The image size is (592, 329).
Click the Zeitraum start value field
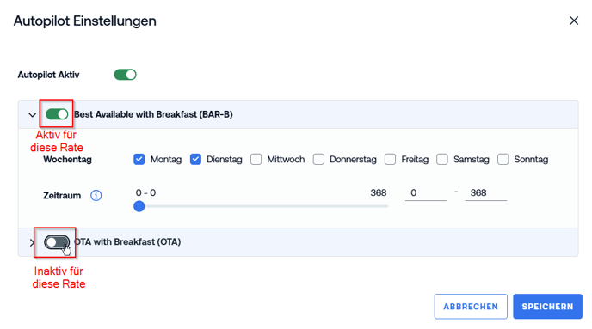(x=426, y=193)
